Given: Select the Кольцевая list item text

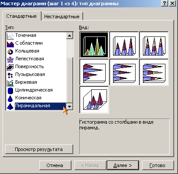Looking at the screenshot, I should [27, 51].
